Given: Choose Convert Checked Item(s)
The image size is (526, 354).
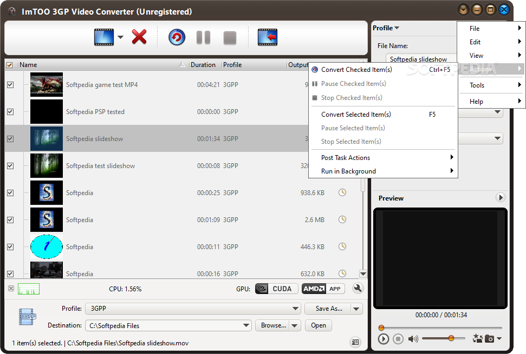Looking at the screenshot, I should 383,70.
